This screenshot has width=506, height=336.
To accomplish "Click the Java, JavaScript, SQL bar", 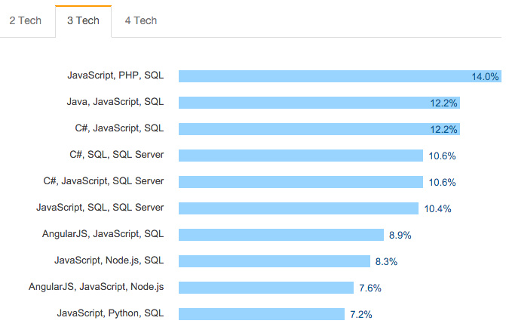I will pos(319,103).
